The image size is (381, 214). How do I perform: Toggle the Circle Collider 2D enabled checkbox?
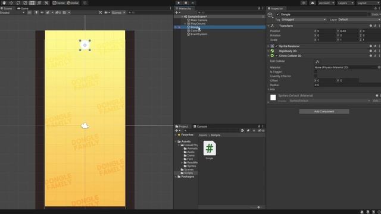pos(276,56)
